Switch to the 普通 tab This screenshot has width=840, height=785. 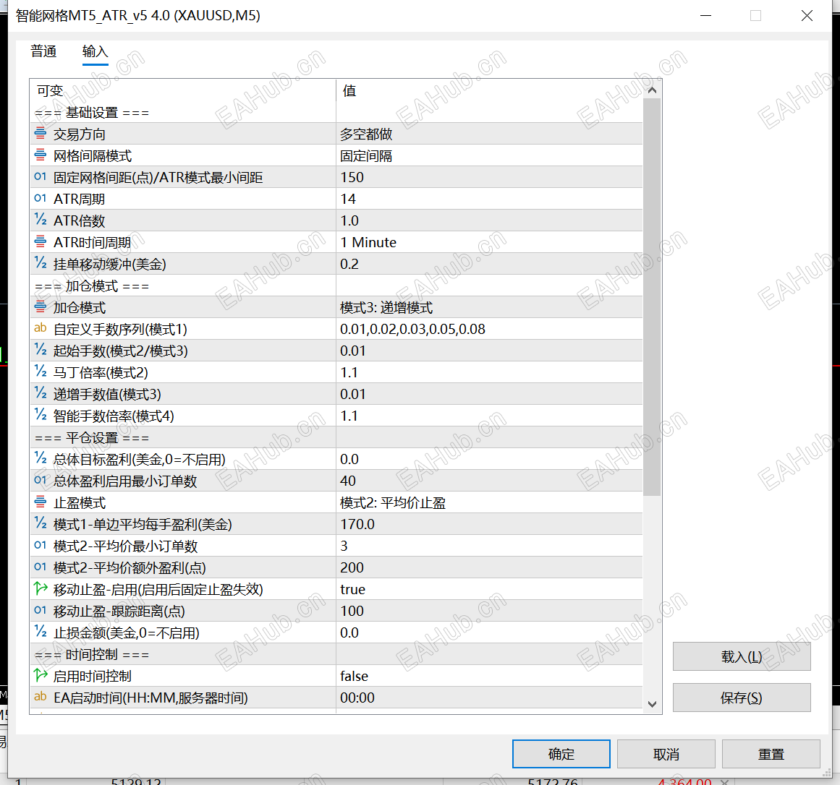click(x=43, y=51)
